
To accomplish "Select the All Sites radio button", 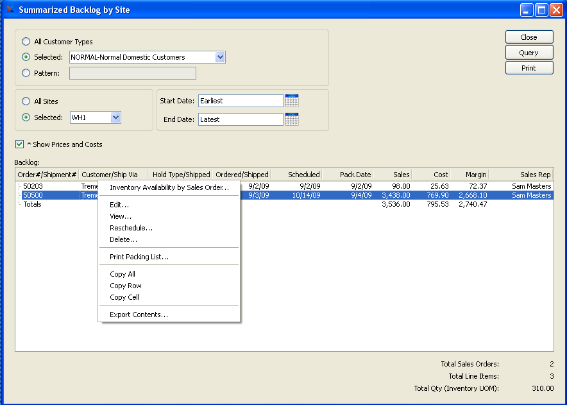I will click(26, 101).
